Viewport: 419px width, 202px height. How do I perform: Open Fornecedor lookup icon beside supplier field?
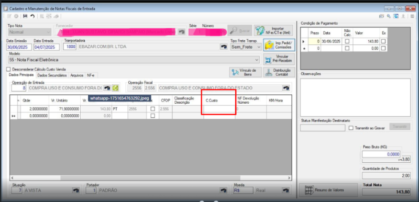click(x=182, y=32)
